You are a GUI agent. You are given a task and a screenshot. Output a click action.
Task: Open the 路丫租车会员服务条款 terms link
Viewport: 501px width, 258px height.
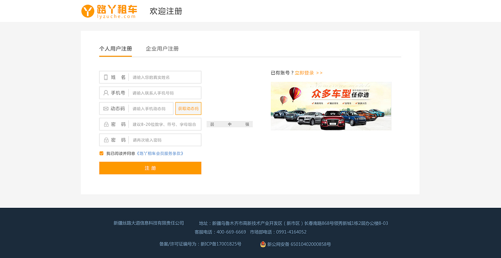(160, 153)
